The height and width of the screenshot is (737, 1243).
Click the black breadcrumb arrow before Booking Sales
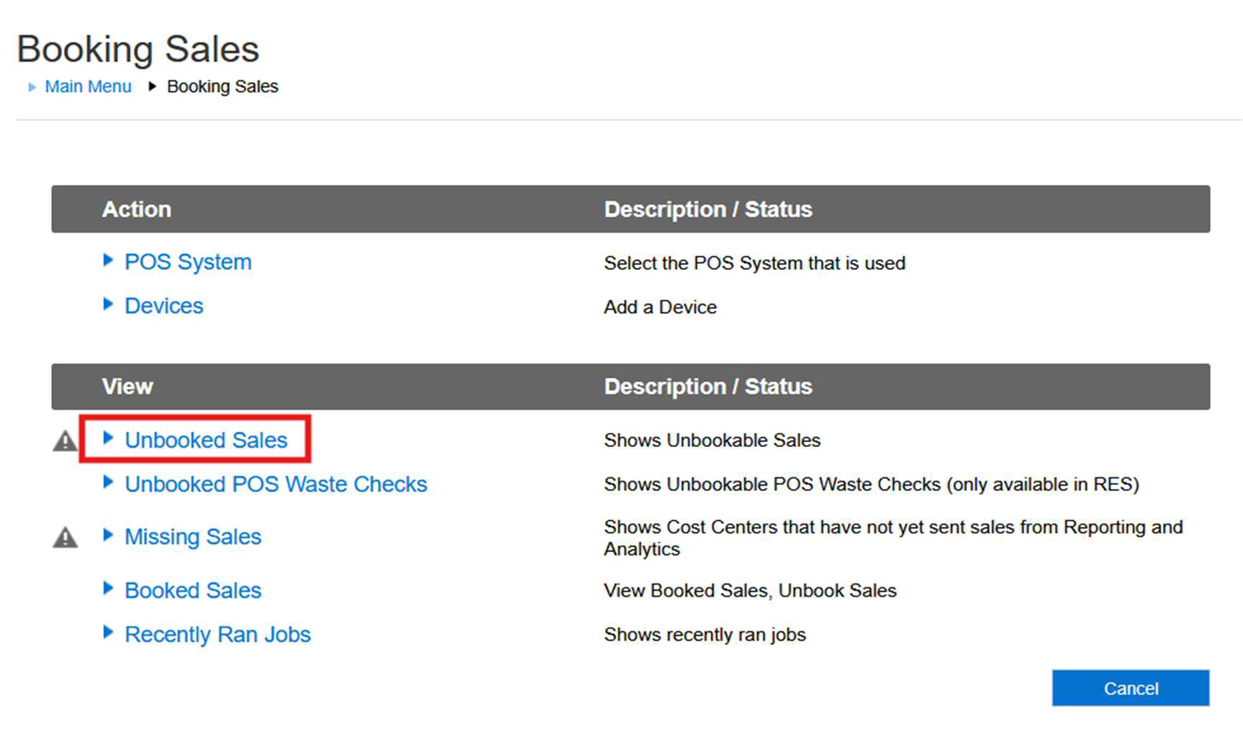tap(152, 86)
